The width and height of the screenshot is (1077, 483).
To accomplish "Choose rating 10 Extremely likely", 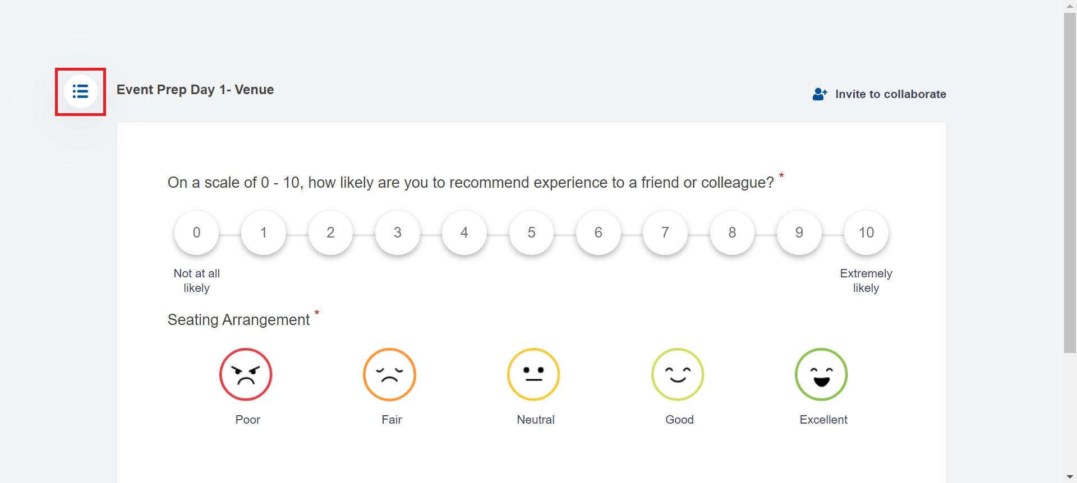I will [x=866, y=233].
